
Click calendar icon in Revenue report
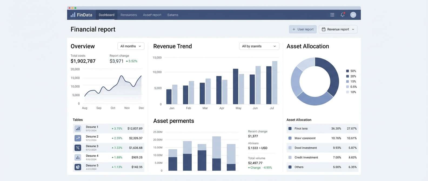point(323,29)
